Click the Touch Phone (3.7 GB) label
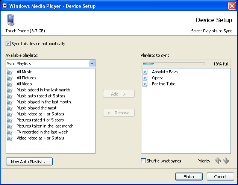 25,31
